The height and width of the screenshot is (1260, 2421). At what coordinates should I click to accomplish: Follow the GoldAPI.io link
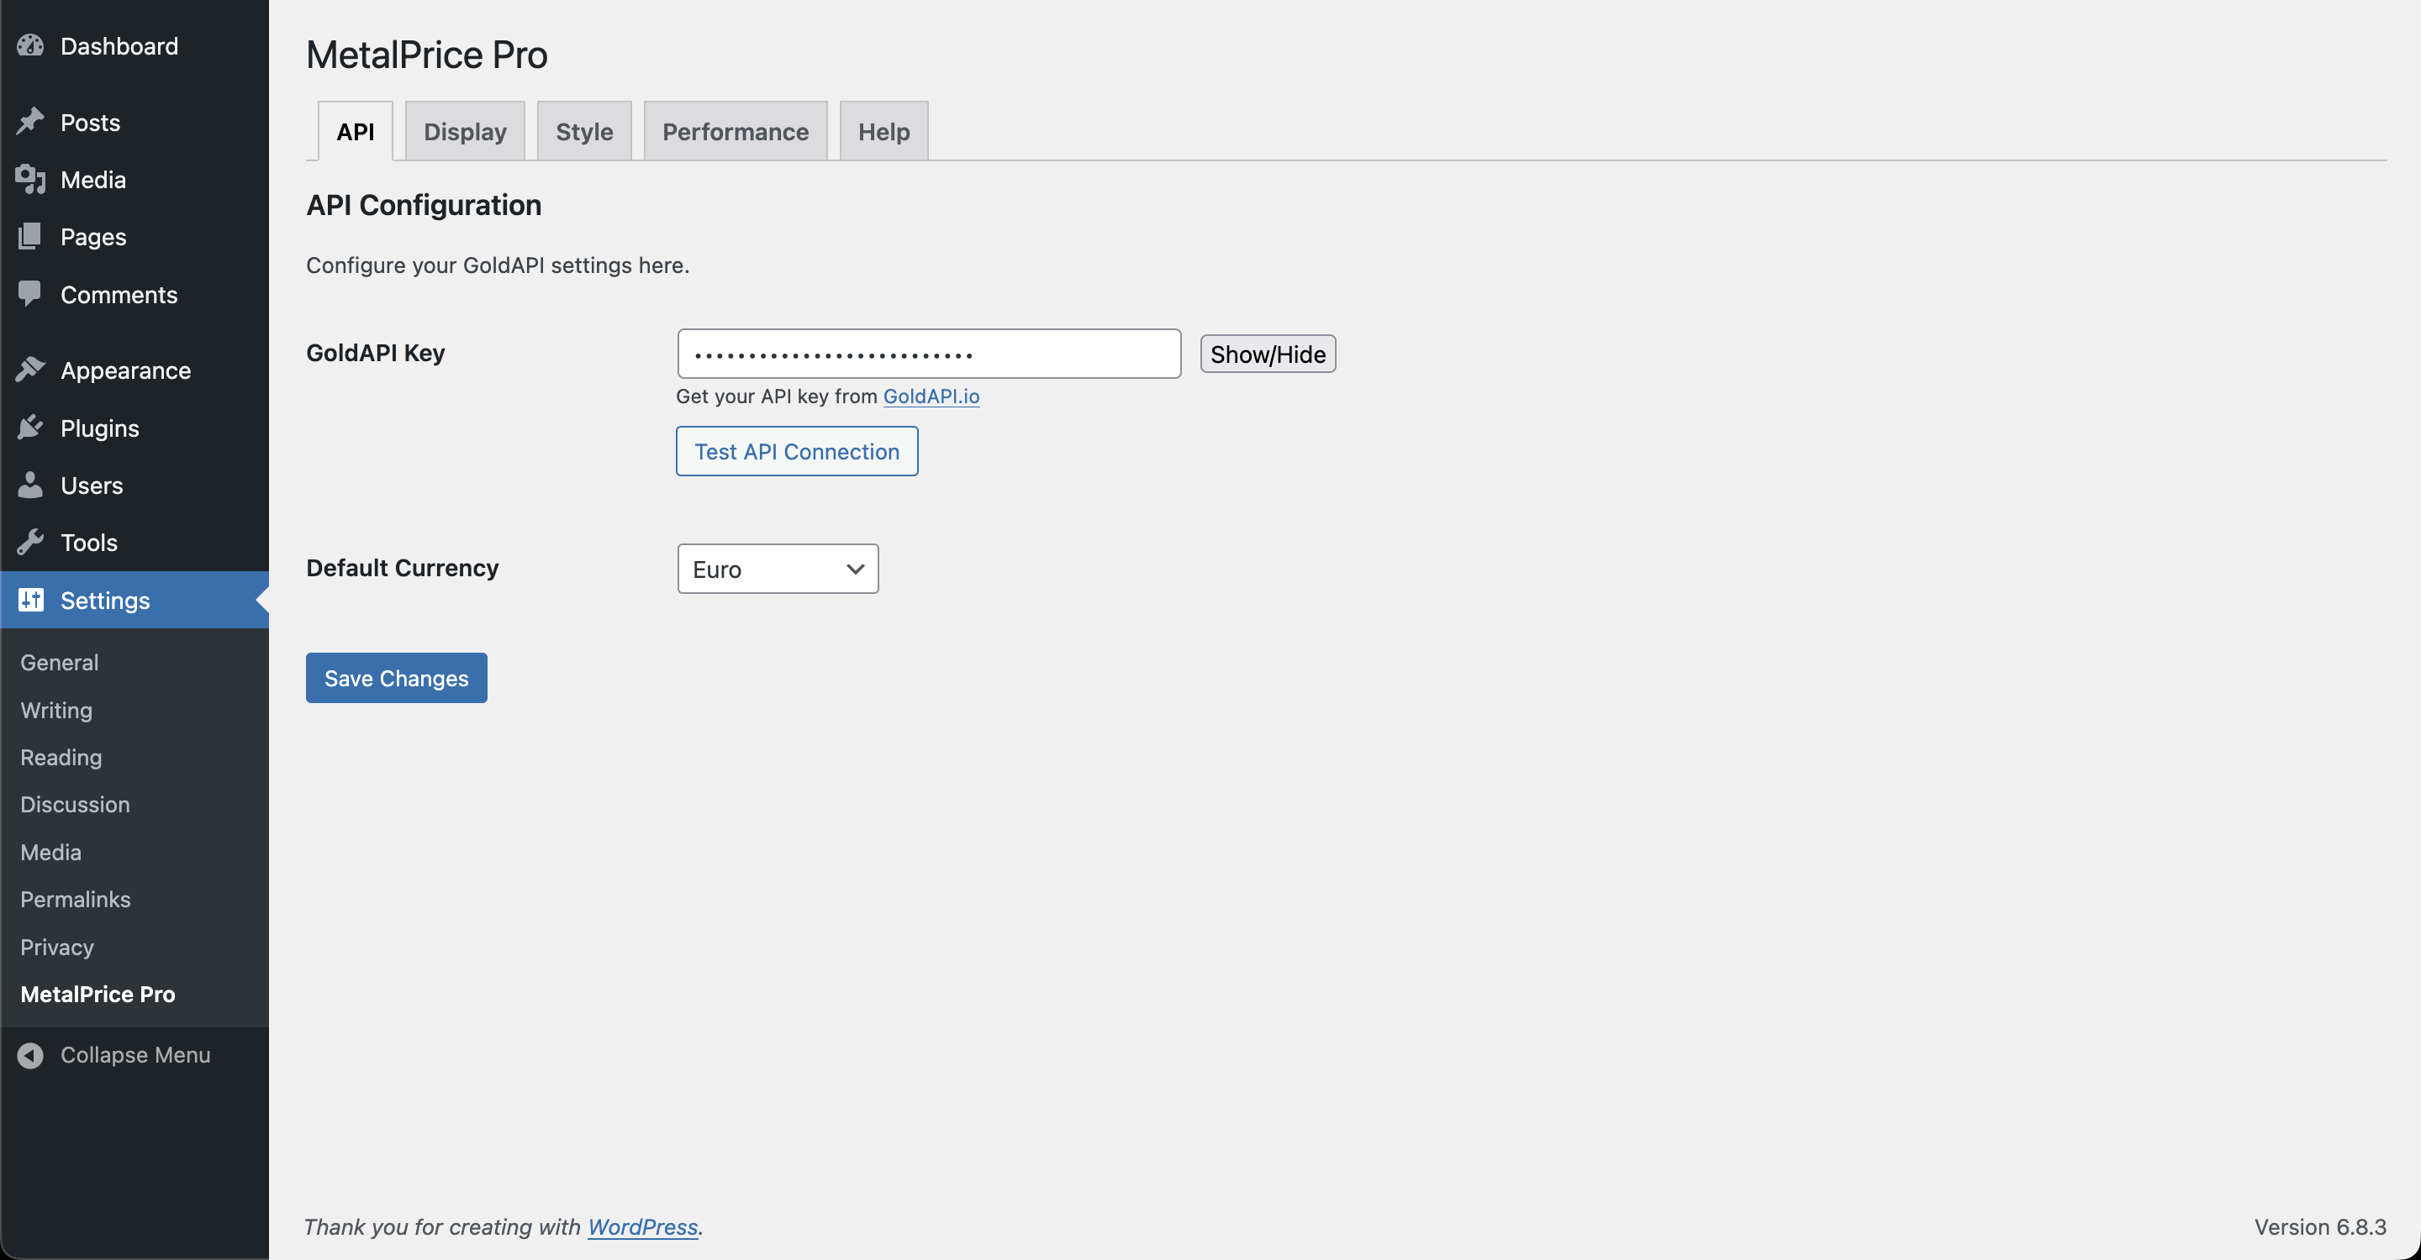pyautogui.click(x=931, y=396)
